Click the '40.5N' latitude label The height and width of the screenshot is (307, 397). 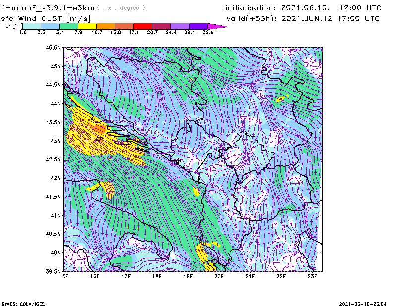coord(53,234)
